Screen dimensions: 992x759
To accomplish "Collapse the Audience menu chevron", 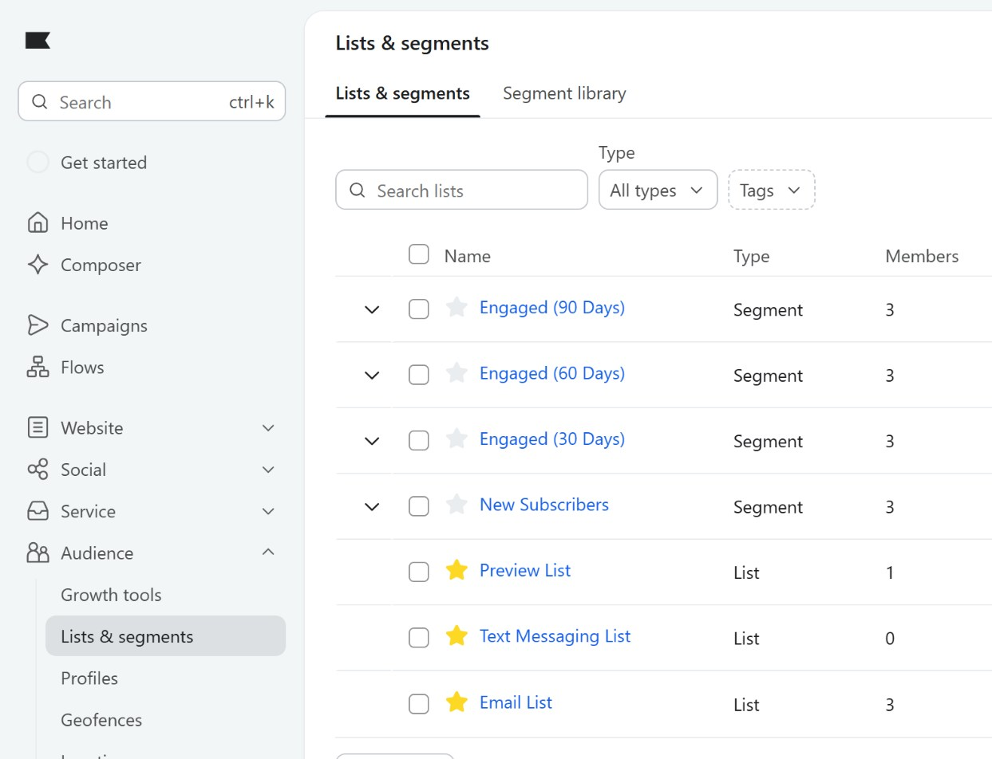I will tap(268, 552).
